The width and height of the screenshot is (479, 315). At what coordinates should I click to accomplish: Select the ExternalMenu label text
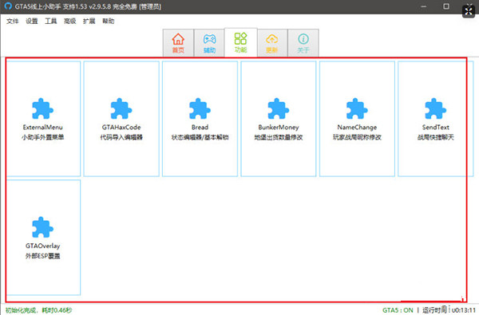43,128
